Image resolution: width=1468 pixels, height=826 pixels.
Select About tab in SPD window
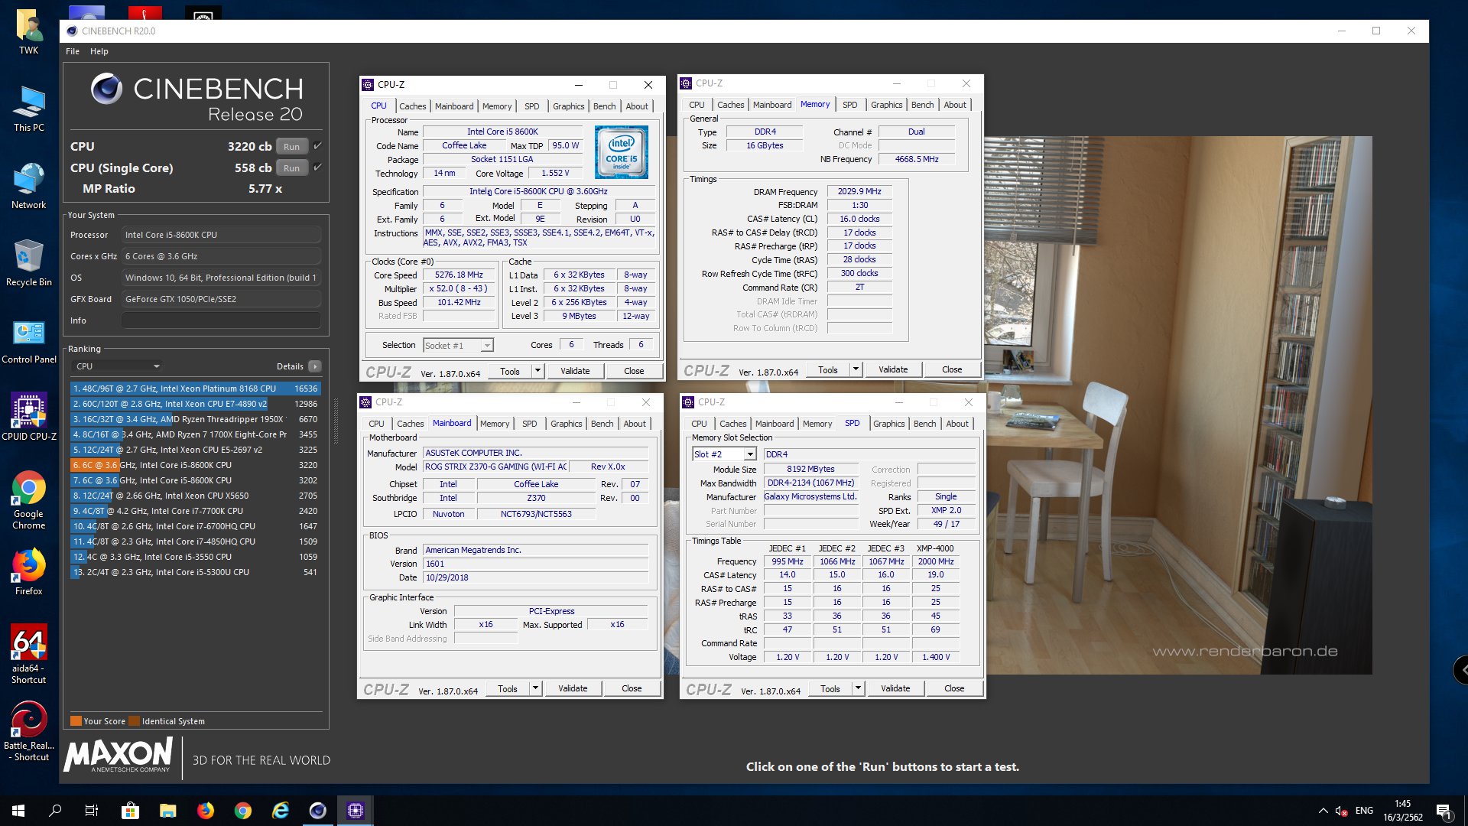click(956, 424)
